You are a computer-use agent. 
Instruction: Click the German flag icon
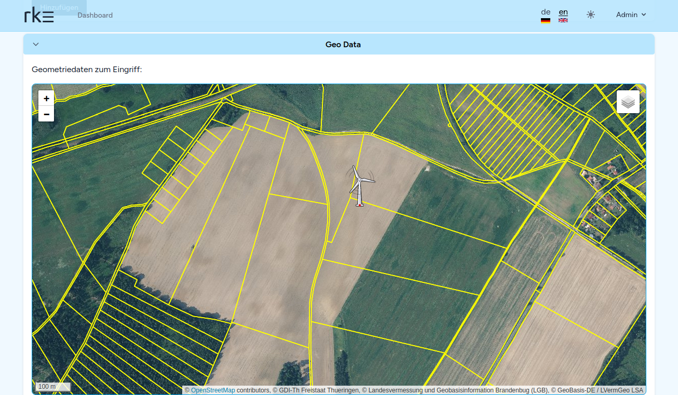[545, 21]
